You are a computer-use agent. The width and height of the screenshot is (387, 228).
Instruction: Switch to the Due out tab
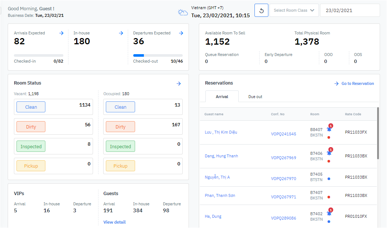tap(255, 97)
